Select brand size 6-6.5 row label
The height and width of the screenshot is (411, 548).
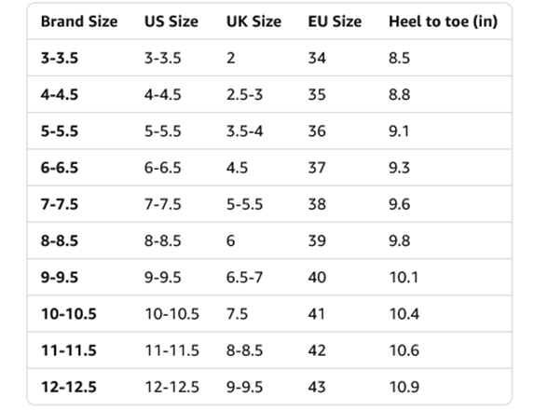pos(60,168)
